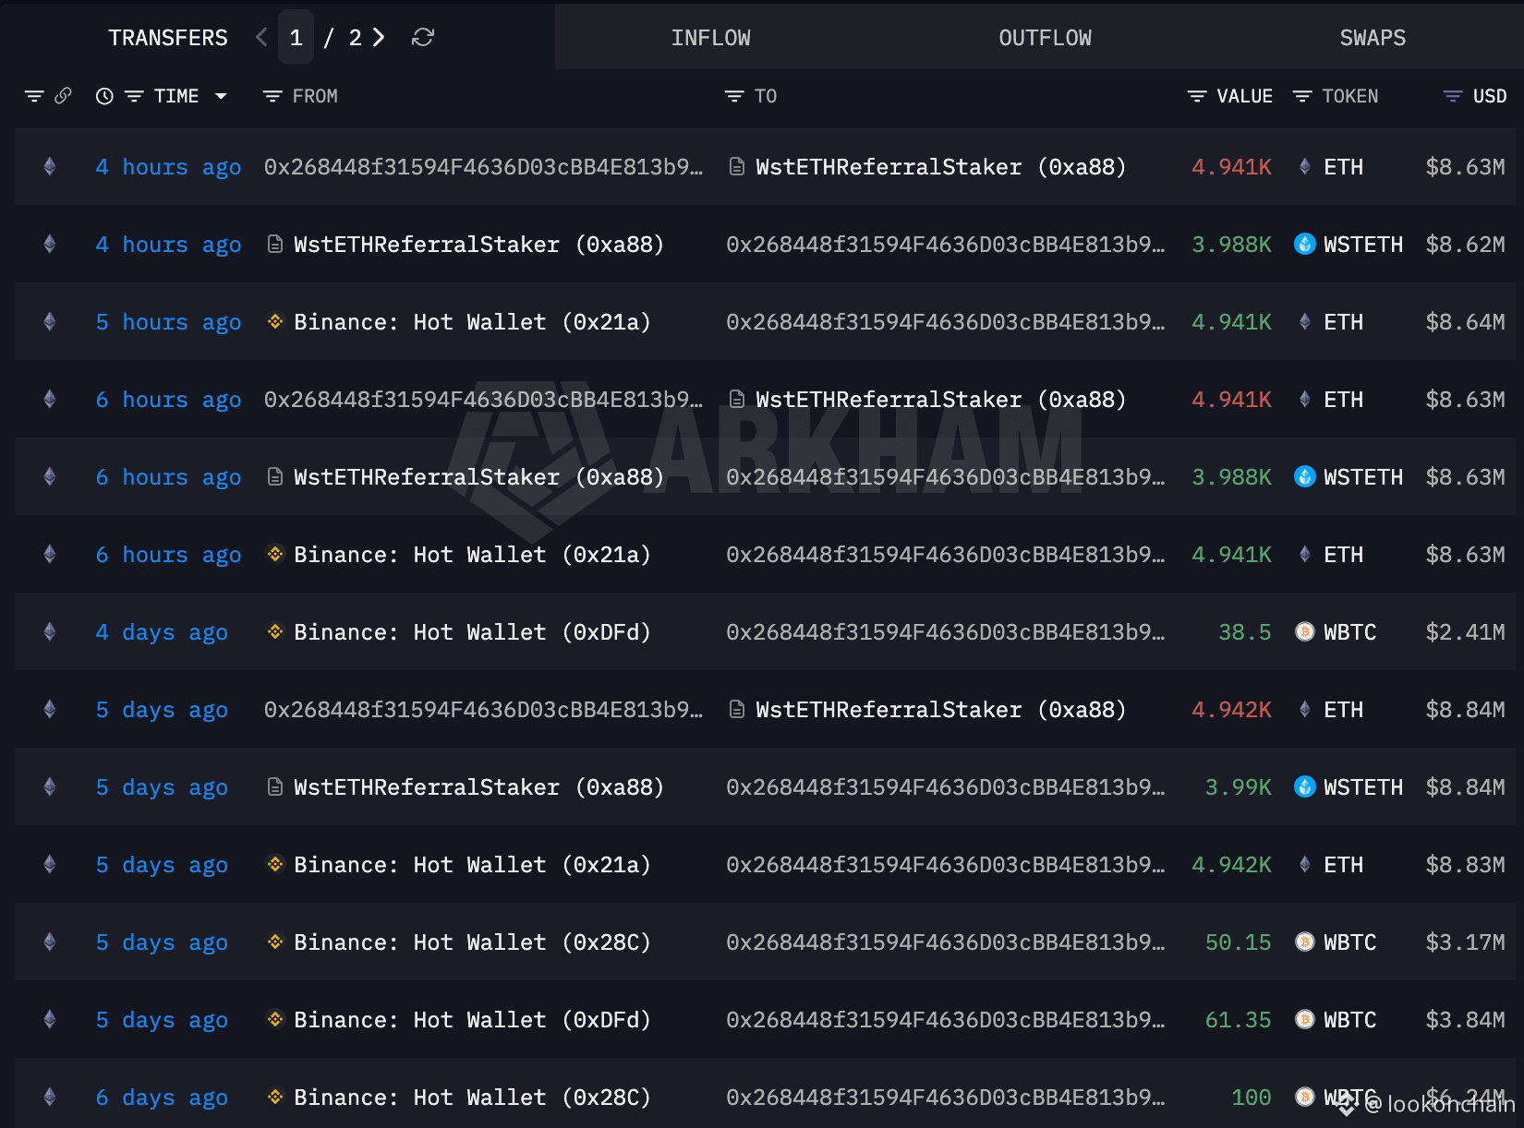Screen dimensions: 1524x1128
Task: Click the $3.17M USD amount
Action: click(1465, 942)
